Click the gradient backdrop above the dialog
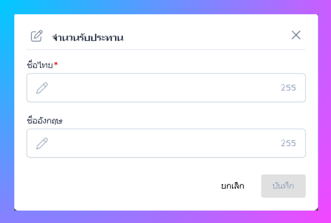331x223 pixels. [165, 7]
